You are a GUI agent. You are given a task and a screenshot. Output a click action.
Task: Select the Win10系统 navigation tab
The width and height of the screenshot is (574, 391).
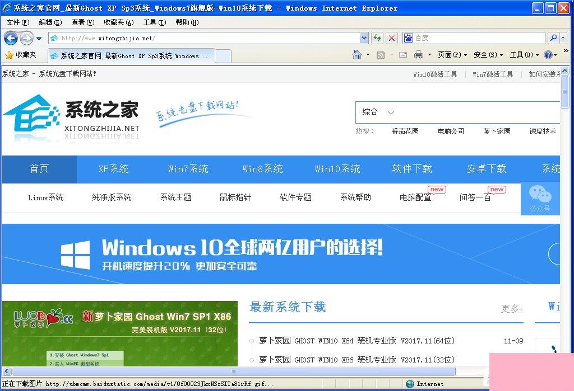tap(337, 169)
